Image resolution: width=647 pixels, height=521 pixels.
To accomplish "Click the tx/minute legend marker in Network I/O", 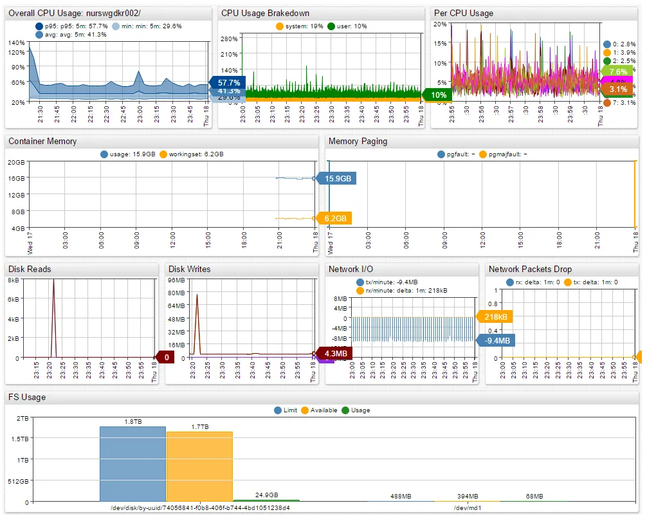I will click(360, 282).
